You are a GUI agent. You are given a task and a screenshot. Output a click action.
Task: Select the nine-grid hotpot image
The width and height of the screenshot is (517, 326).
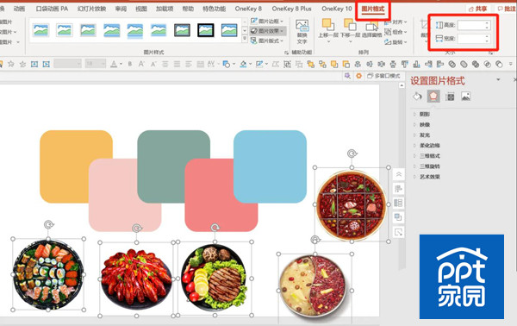click(x=352, y=204)
